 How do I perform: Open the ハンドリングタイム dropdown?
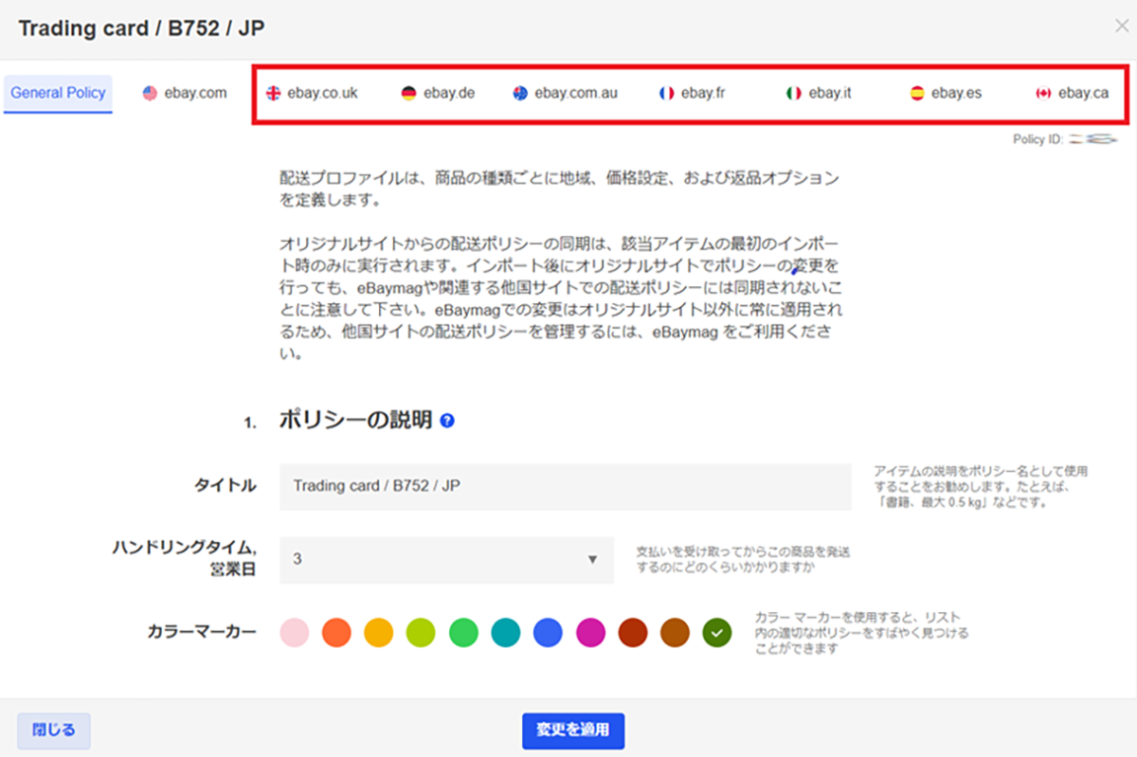tap(446, 560)
